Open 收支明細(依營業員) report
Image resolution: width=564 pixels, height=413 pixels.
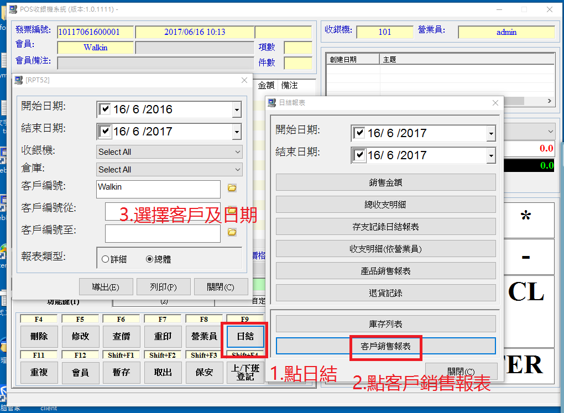[x=385, y=249]
